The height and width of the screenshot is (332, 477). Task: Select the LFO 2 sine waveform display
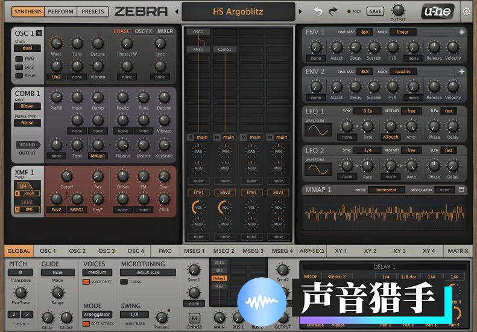pyautogui.click(x=318, y=170)
